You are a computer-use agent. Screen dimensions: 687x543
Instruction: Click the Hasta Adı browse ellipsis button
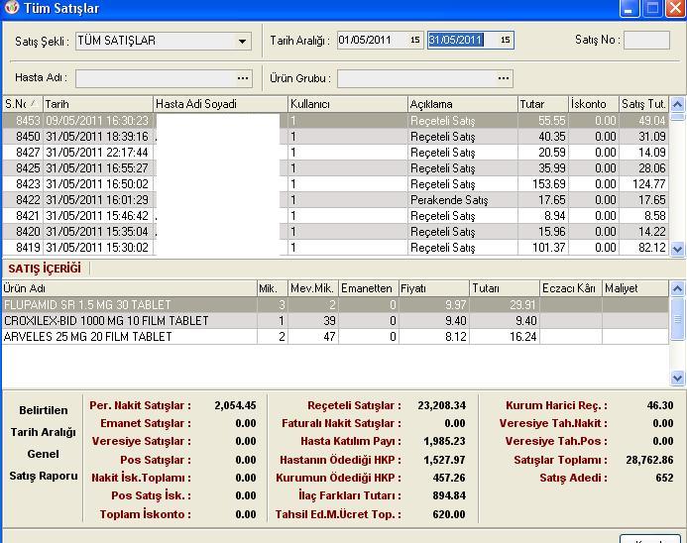coord(243,78)
